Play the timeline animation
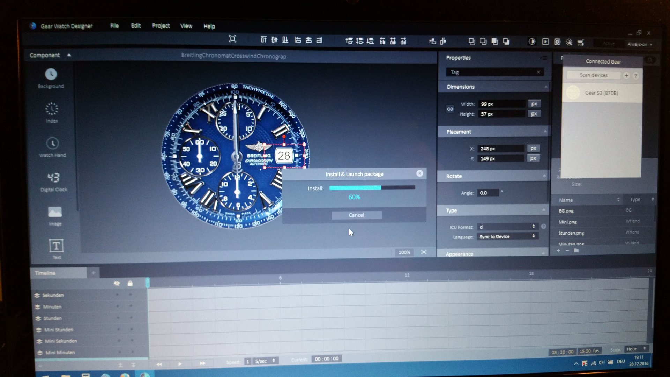670x377 pixels. 180,364
